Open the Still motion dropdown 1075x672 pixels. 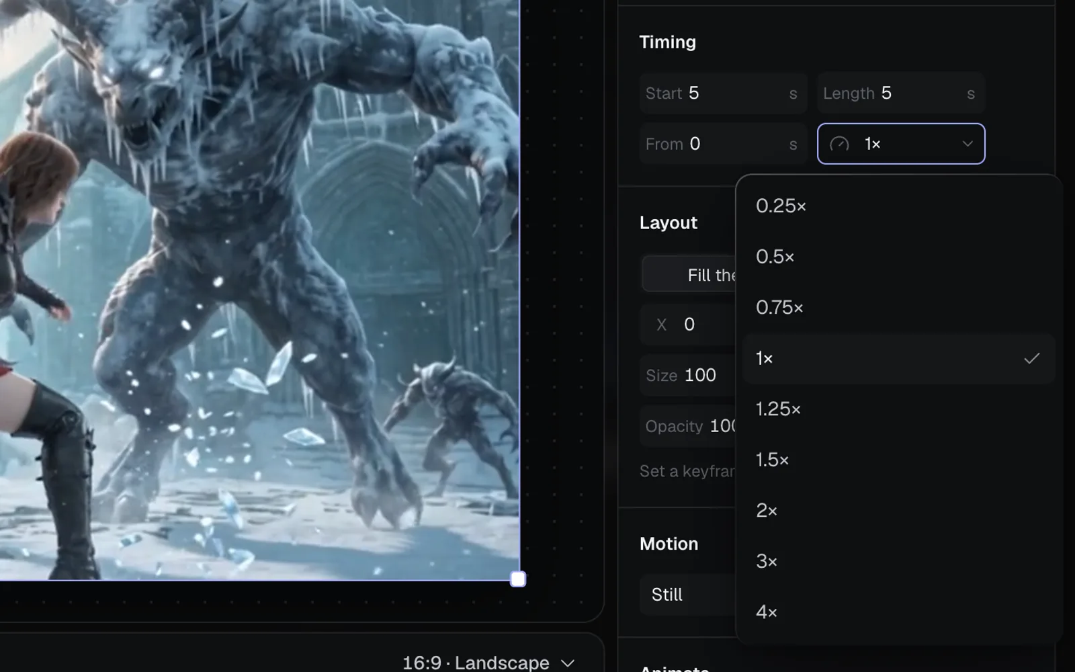click(688, 595)
